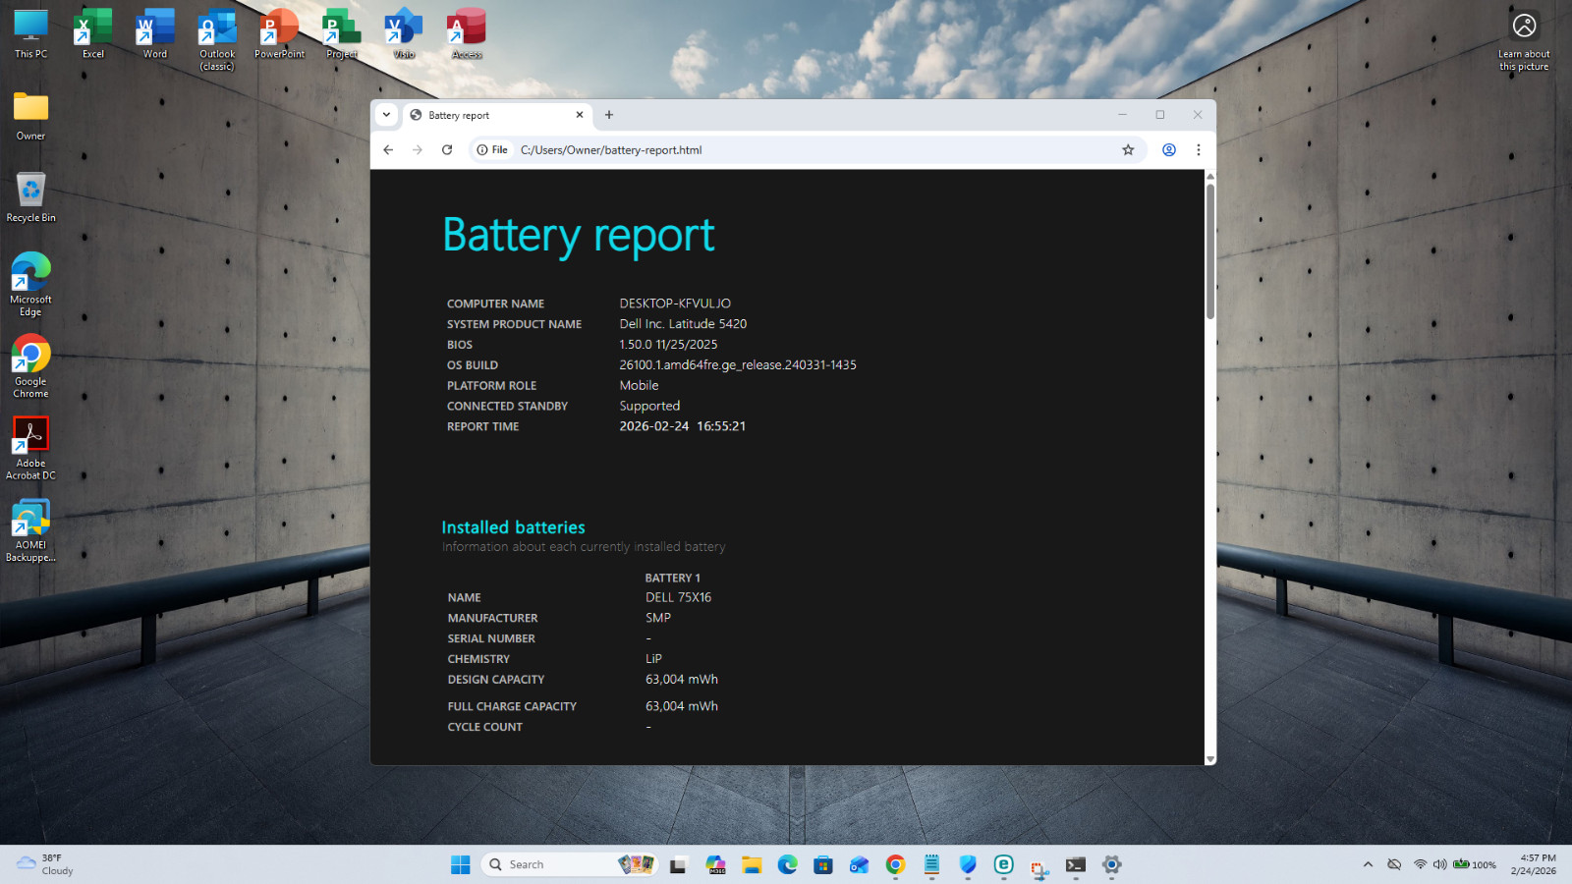Viewport: 1572px width, 884px height.
Task: Click the address bar file path
Action: 611,150
